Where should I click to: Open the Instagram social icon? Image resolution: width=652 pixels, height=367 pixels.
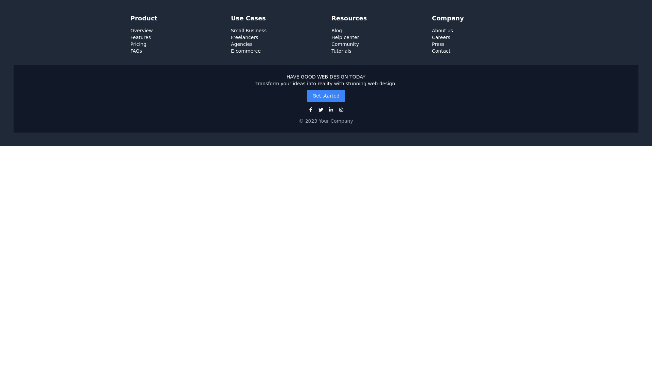point(341,110)
